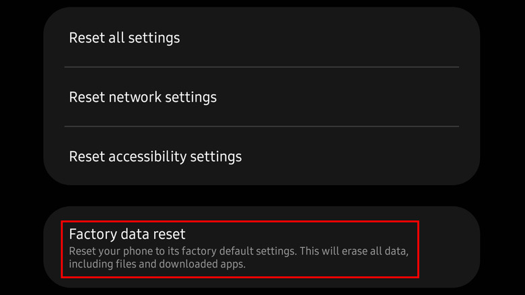
Task: Select the middle option of the top card
Action: click(x=261, y=97)
